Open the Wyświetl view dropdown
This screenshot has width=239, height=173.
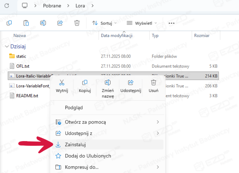pos(142,23)
